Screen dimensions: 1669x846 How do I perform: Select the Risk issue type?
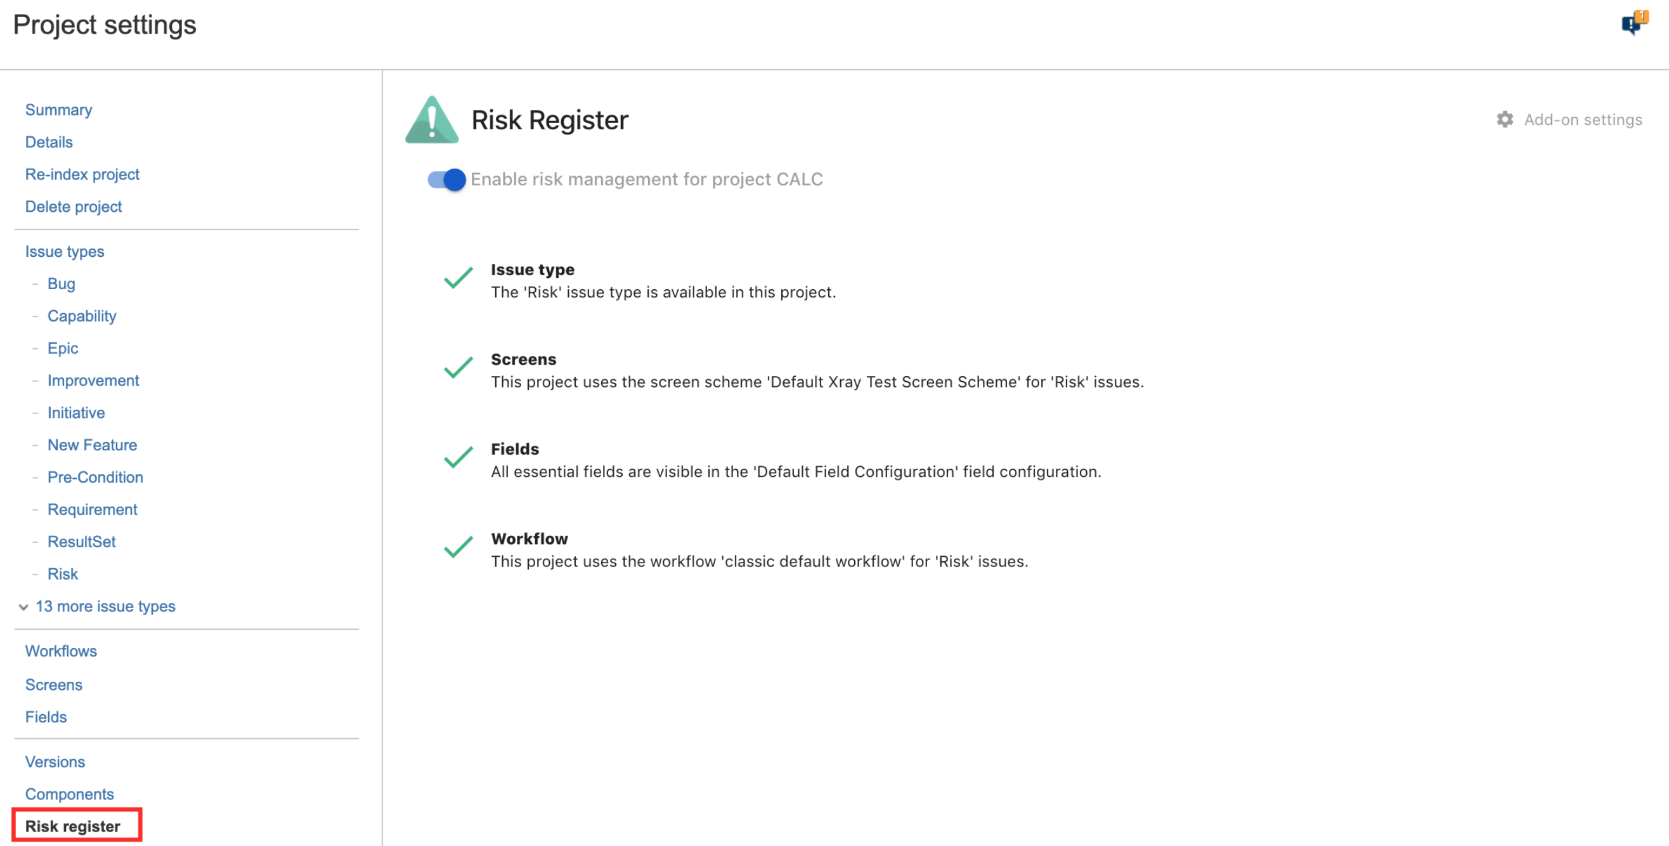63,575
